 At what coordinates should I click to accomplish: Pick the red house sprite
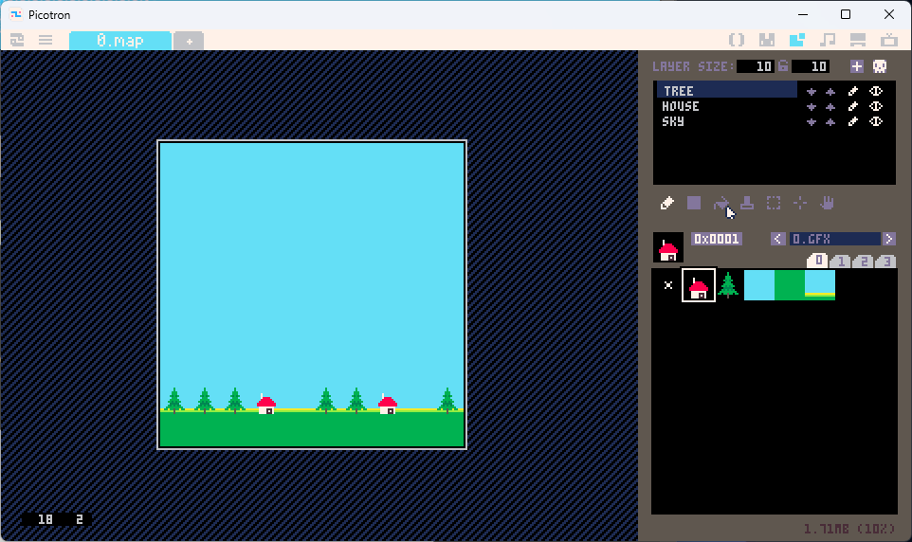[699, 285]
